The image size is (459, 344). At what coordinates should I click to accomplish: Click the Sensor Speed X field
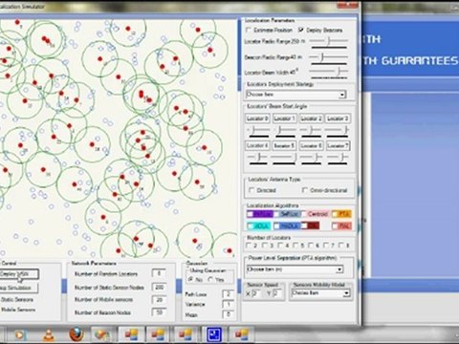257,293
